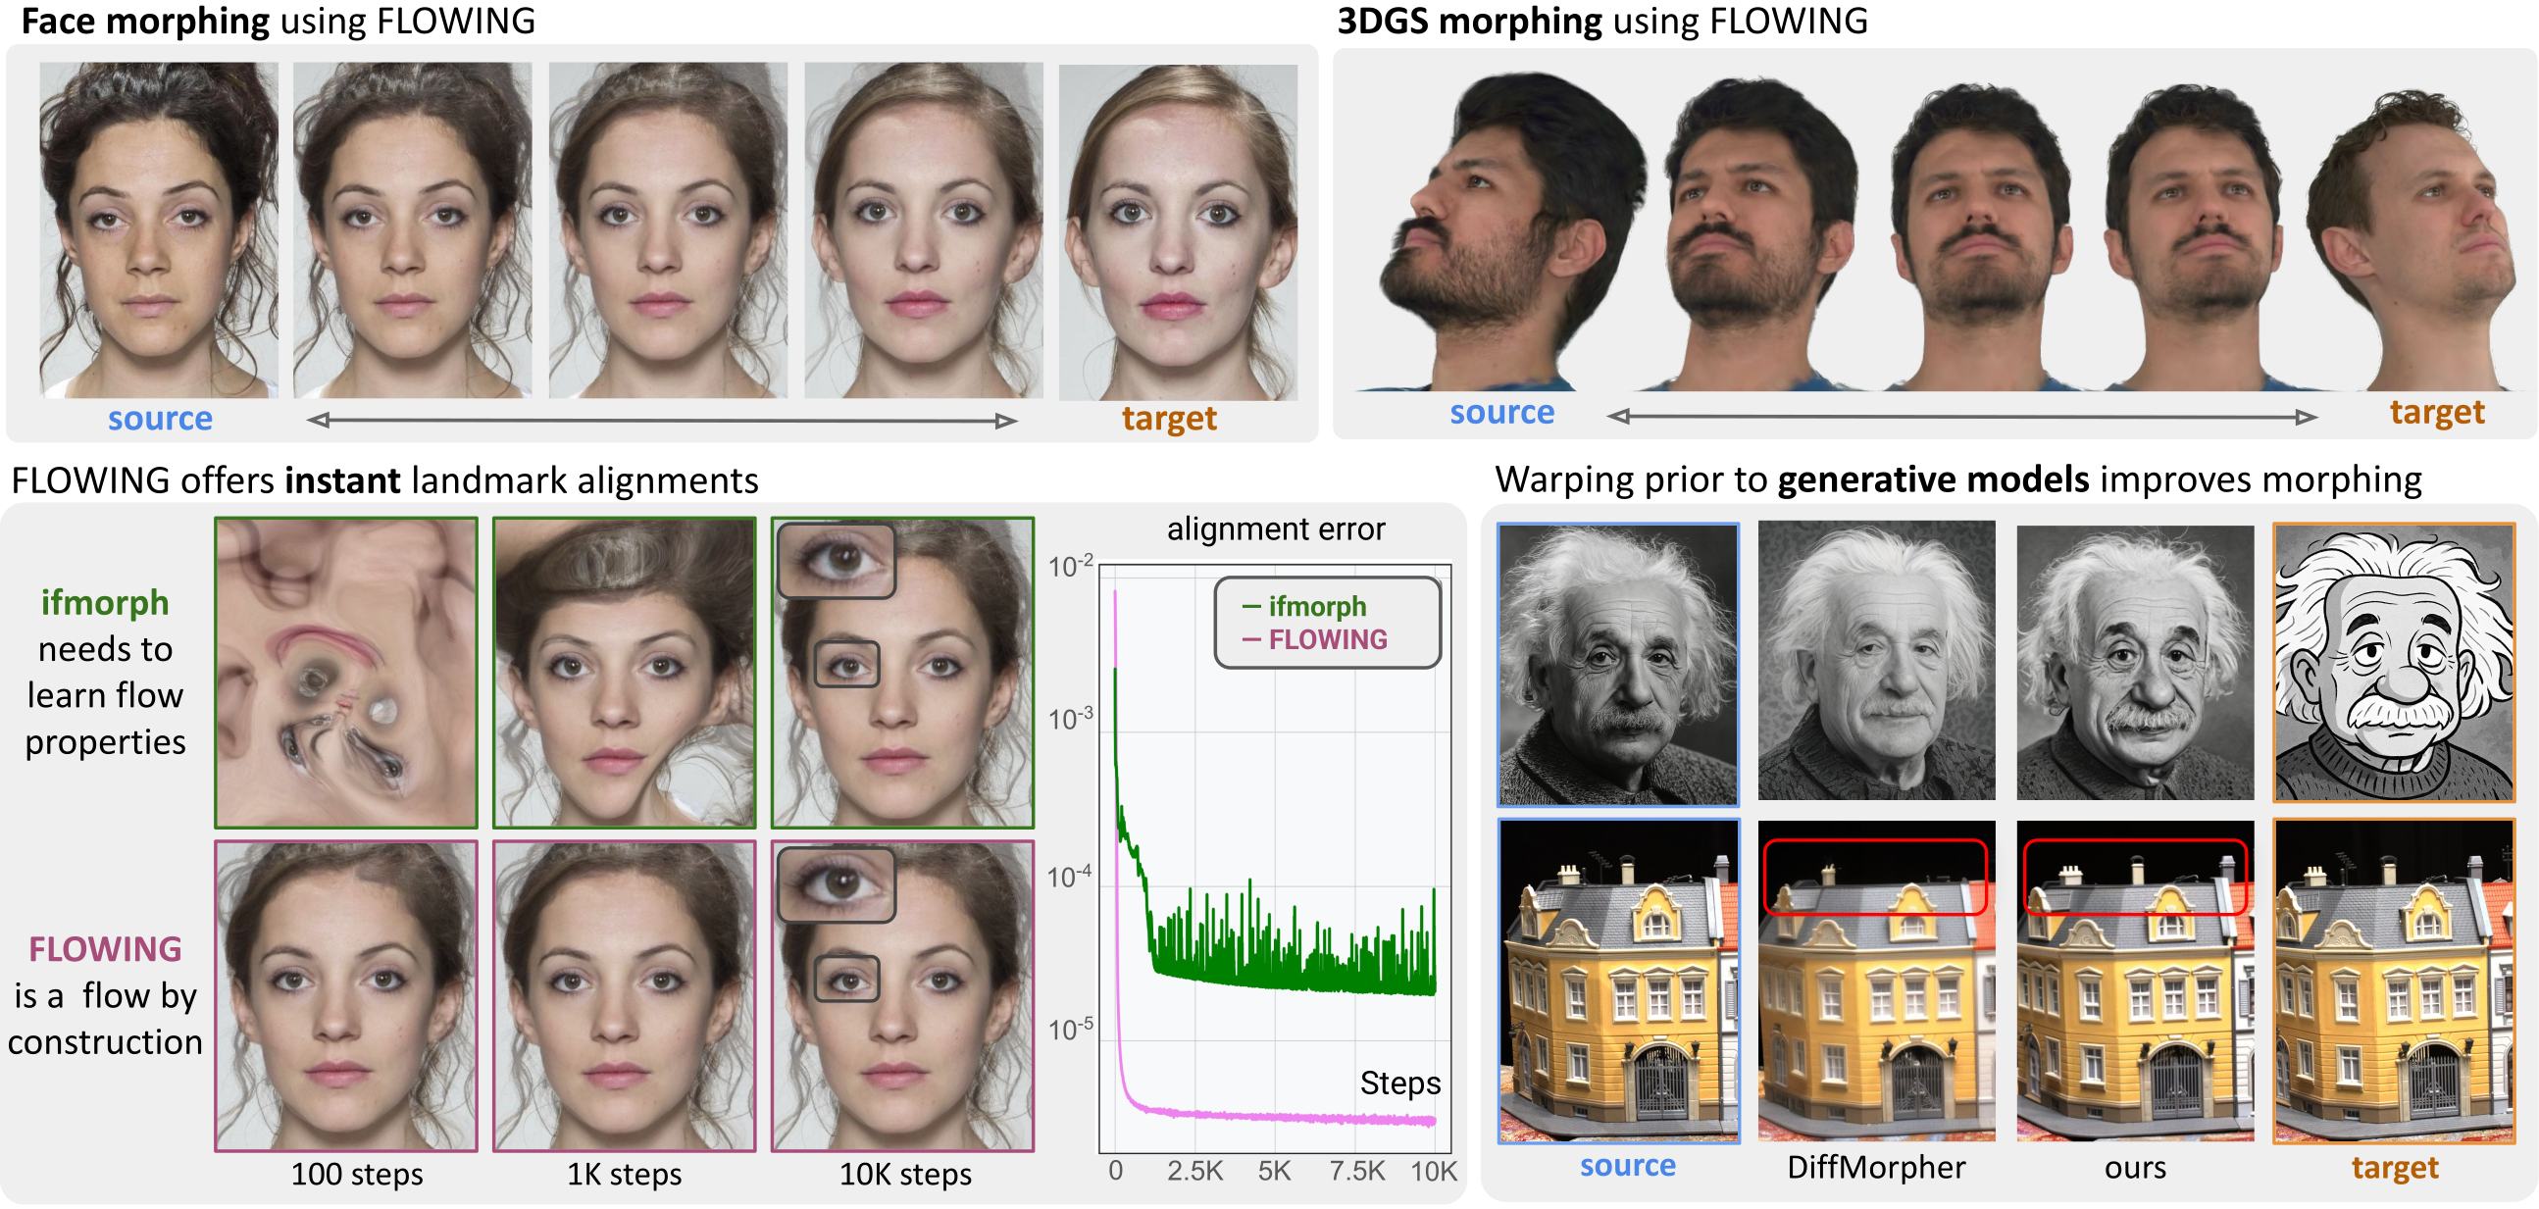The image size is (2539, 1209).
Task: Click the '10K steps' label
Action: (905, 1175)
